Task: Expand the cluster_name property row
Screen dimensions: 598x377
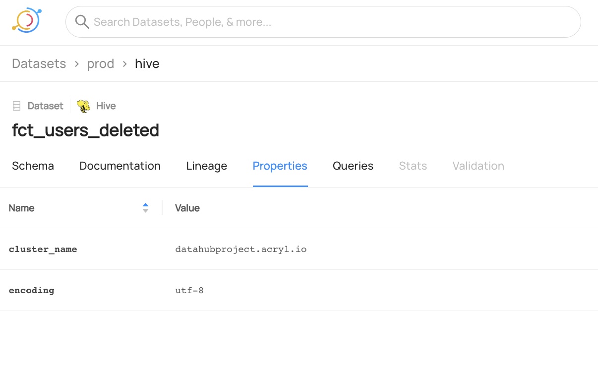Action: click(43, 249)
